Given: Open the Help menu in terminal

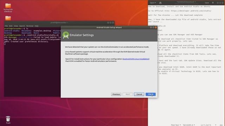Looking at the screenshot, I should tap(37, 26).
